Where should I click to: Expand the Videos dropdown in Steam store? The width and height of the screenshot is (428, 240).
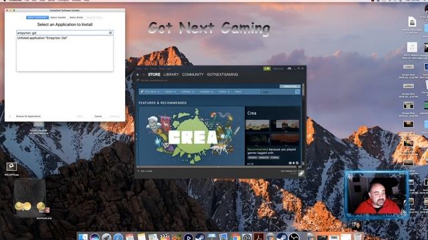point(224,92)
